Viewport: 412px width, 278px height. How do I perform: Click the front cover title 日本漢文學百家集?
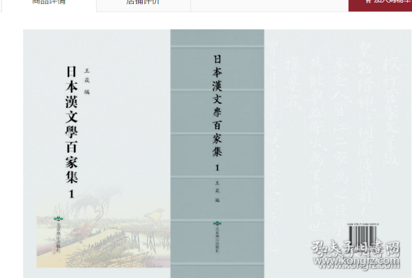[71, 124]
